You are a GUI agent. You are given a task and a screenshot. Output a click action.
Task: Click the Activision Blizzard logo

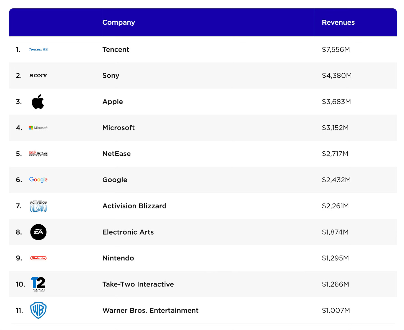tap(38, 206)
